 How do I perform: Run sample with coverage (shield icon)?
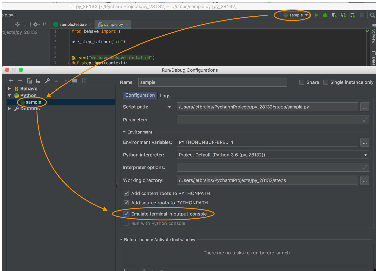[x=334, y=15]
